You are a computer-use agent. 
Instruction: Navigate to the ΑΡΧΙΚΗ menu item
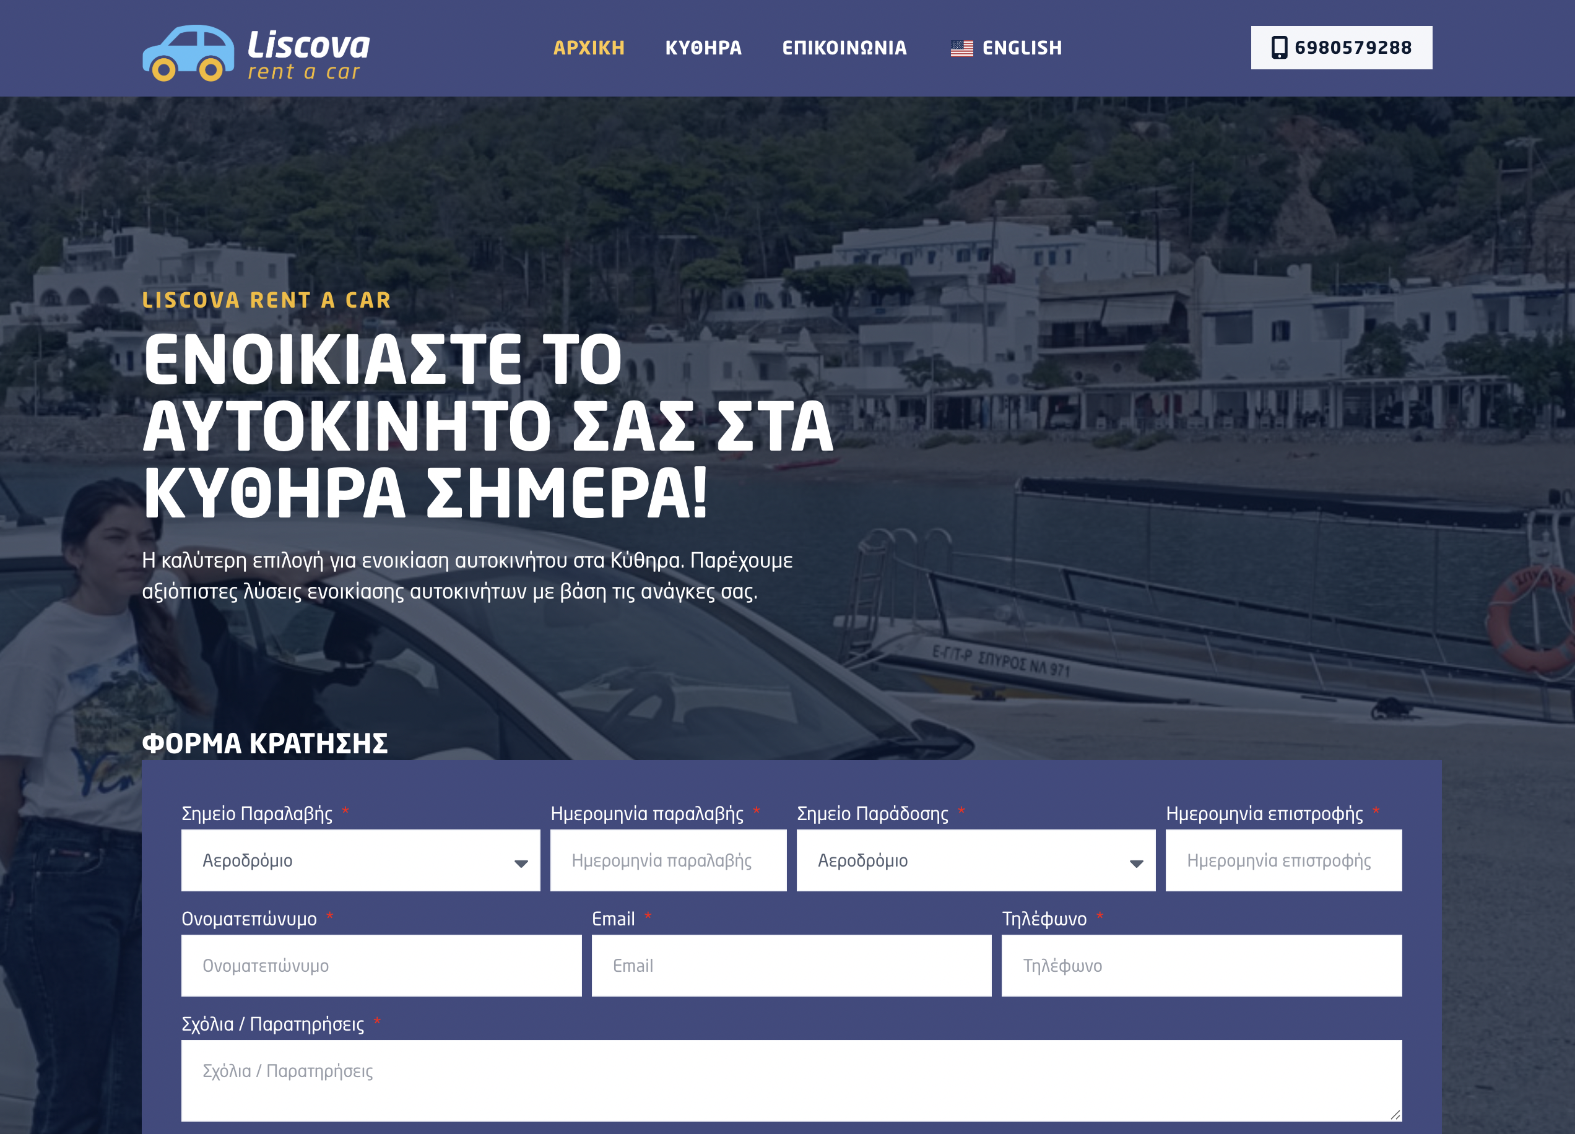(589, 47)
